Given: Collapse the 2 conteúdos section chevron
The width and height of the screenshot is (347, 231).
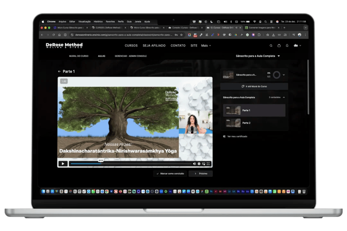Looking at the screenshot, I should point(284,97).
